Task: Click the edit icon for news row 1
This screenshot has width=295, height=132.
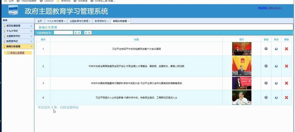Action: tap(276, 49)
